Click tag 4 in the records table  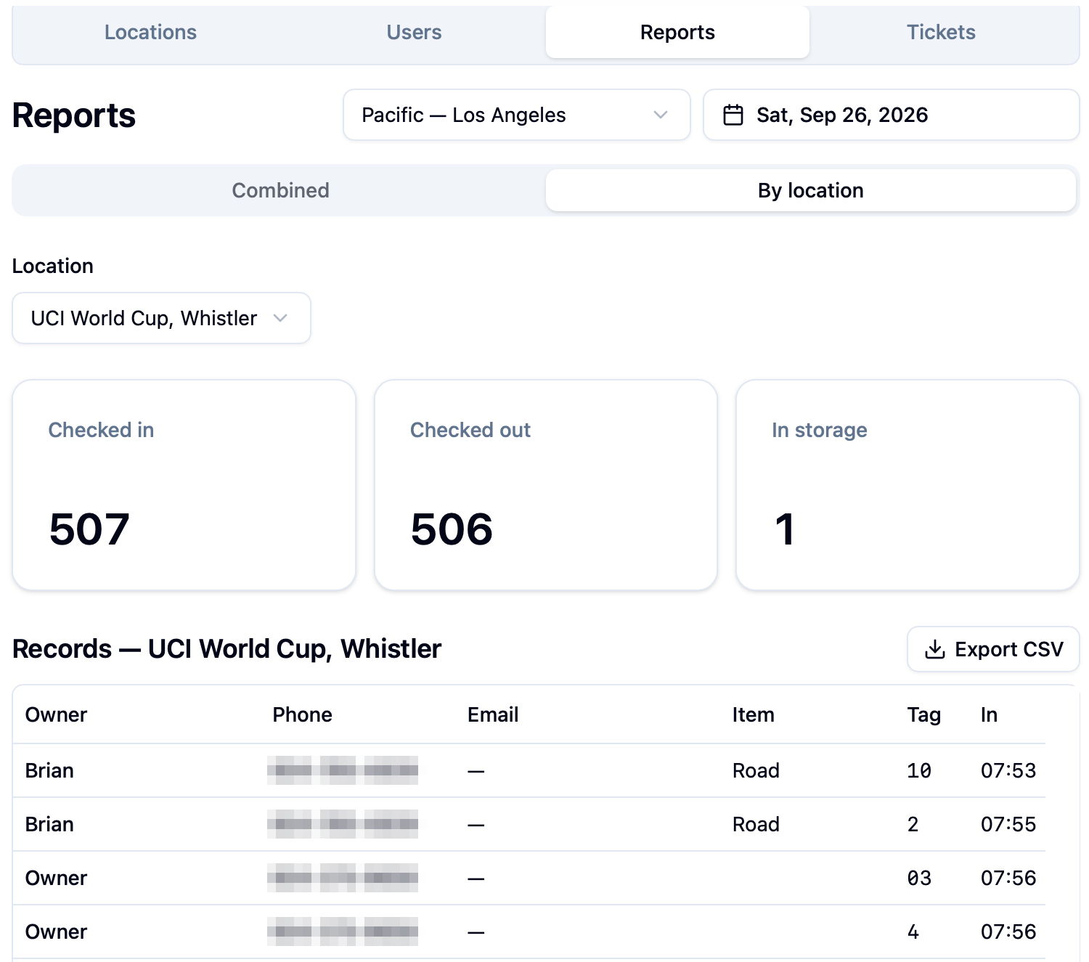[x=913, y=932]
